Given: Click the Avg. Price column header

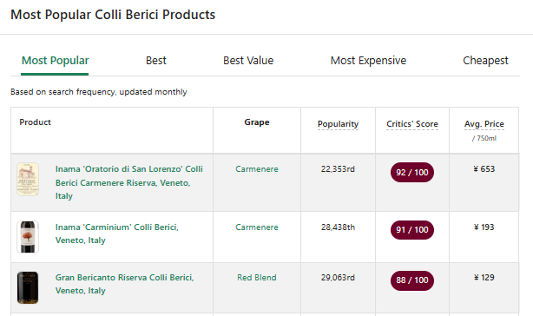Looking at the screenshot, I should pos(484,124).
